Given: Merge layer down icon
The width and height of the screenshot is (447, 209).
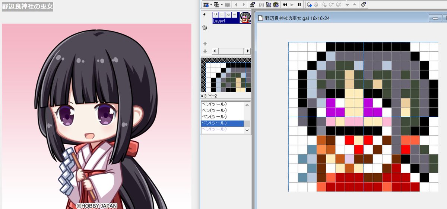Looking at the screenshot, I should click(x=331, y=5).
